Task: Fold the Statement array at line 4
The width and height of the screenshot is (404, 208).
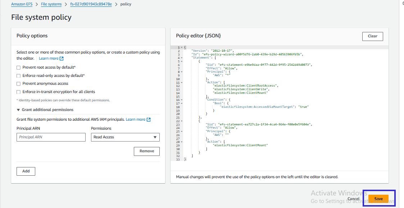Action: [x=182, y=58]
